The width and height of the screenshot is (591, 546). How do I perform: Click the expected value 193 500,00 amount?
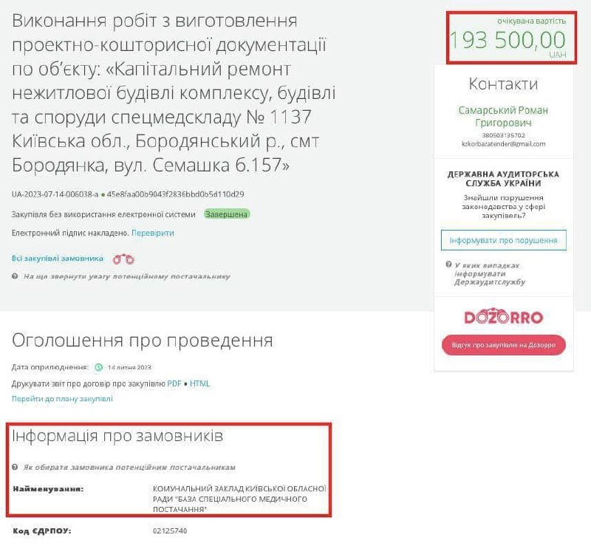(508, 40)
